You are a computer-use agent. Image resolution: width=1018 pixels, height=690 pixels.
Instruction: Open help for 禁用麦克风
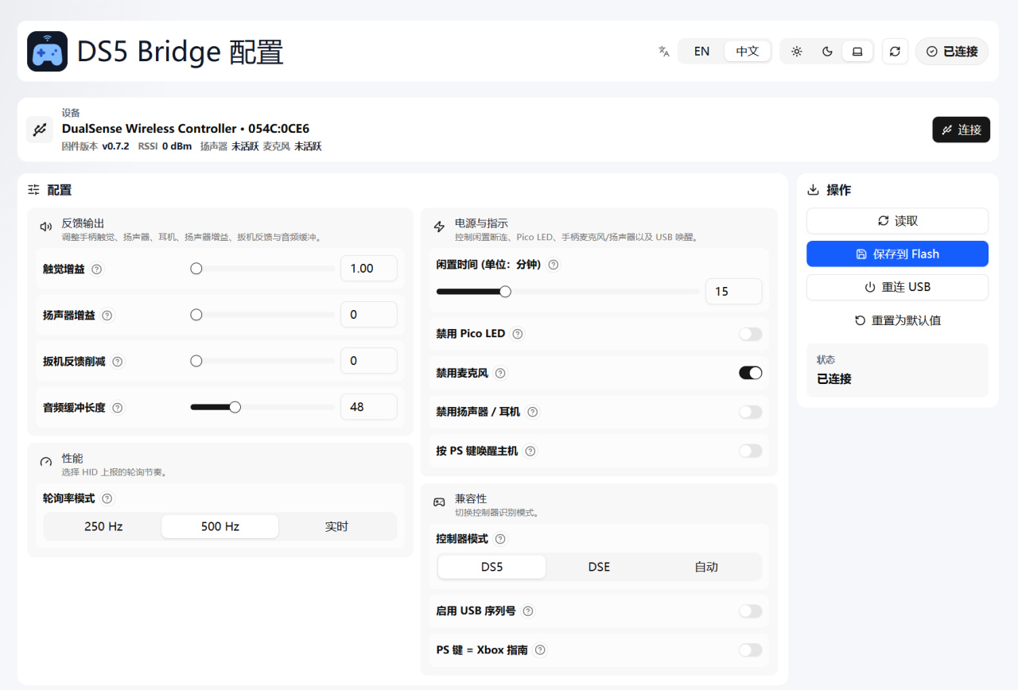pos(500,373)
